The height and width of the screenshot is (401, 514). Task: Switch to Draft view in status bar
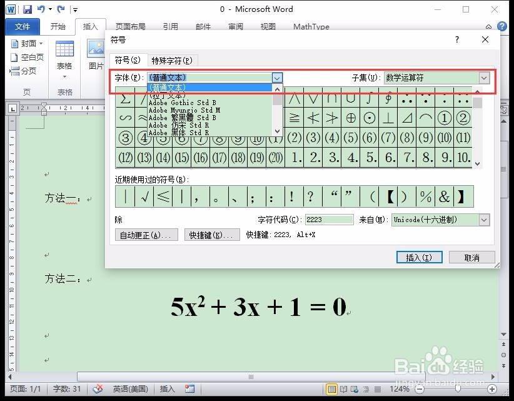point(378,389)
